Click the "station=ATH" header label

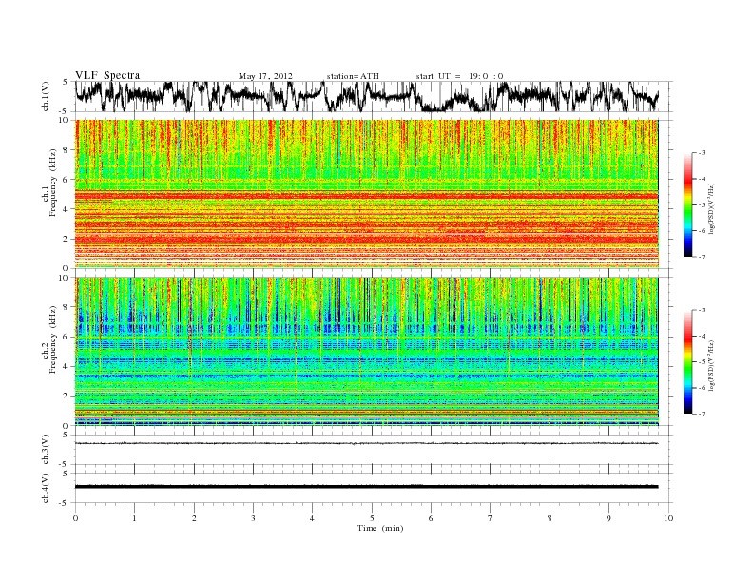[x=353, y=76]
